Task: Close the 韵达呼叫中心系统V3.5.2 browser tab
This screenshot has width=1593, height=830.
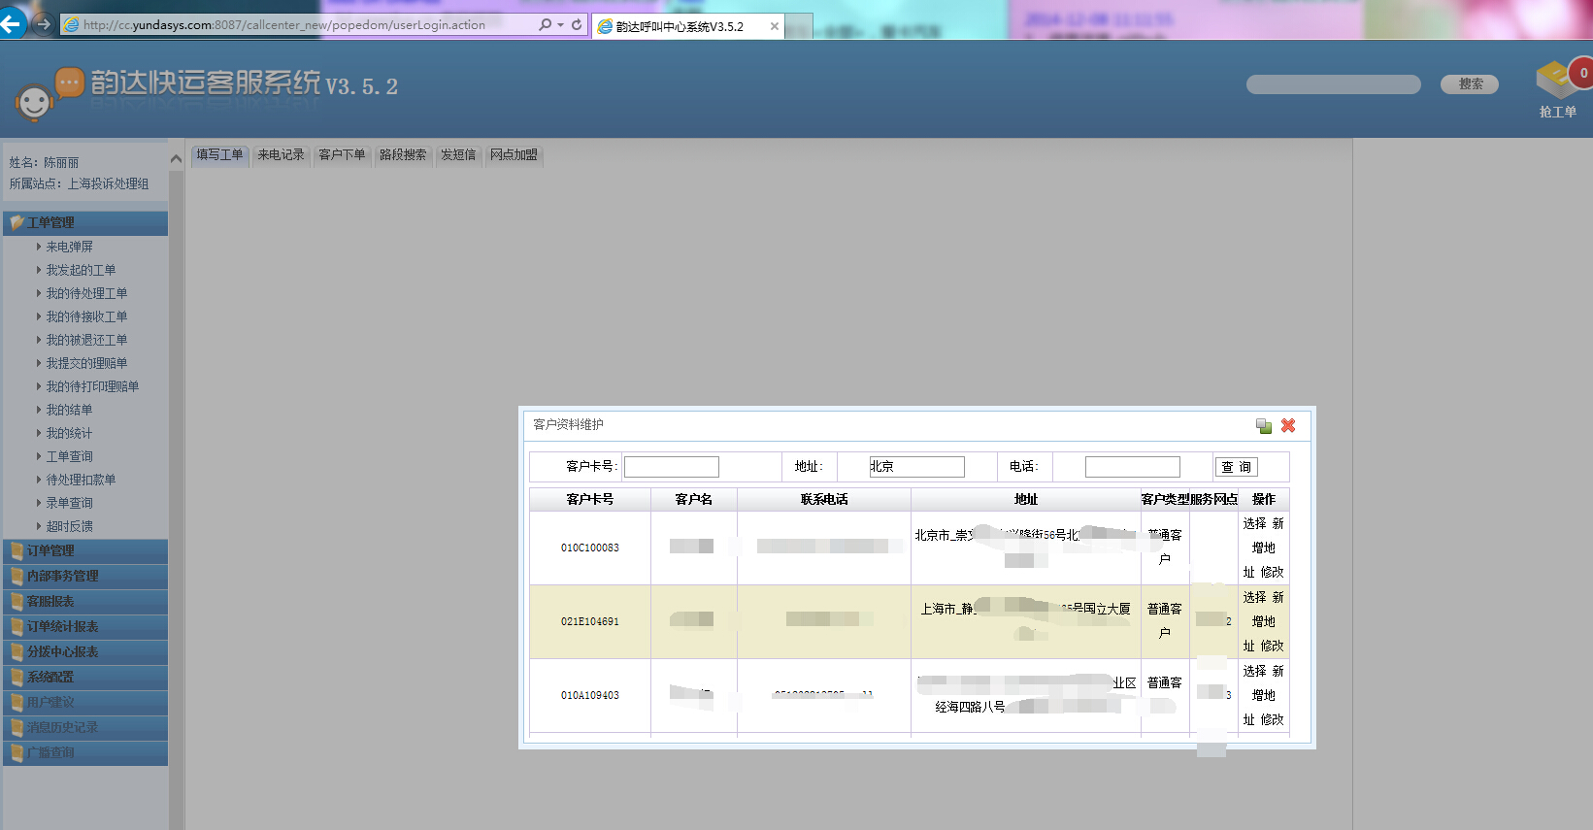Action: click(x=774, y=26)
